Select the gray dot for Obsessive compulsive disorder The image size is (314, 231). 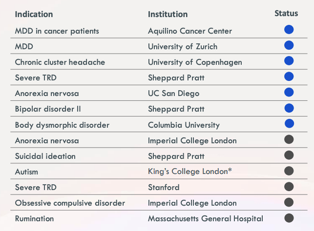[289, 202]
